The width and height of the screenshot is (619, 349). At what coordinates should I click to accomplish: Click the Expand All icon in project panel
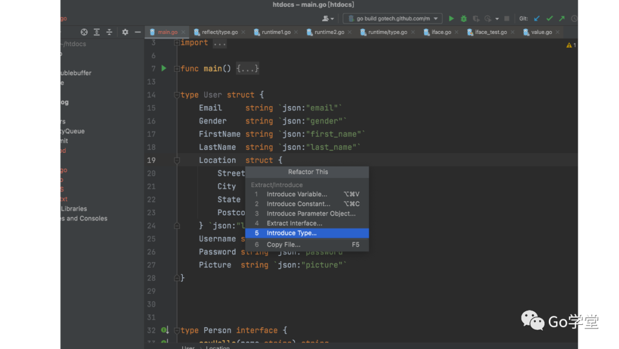coord(97,32)
